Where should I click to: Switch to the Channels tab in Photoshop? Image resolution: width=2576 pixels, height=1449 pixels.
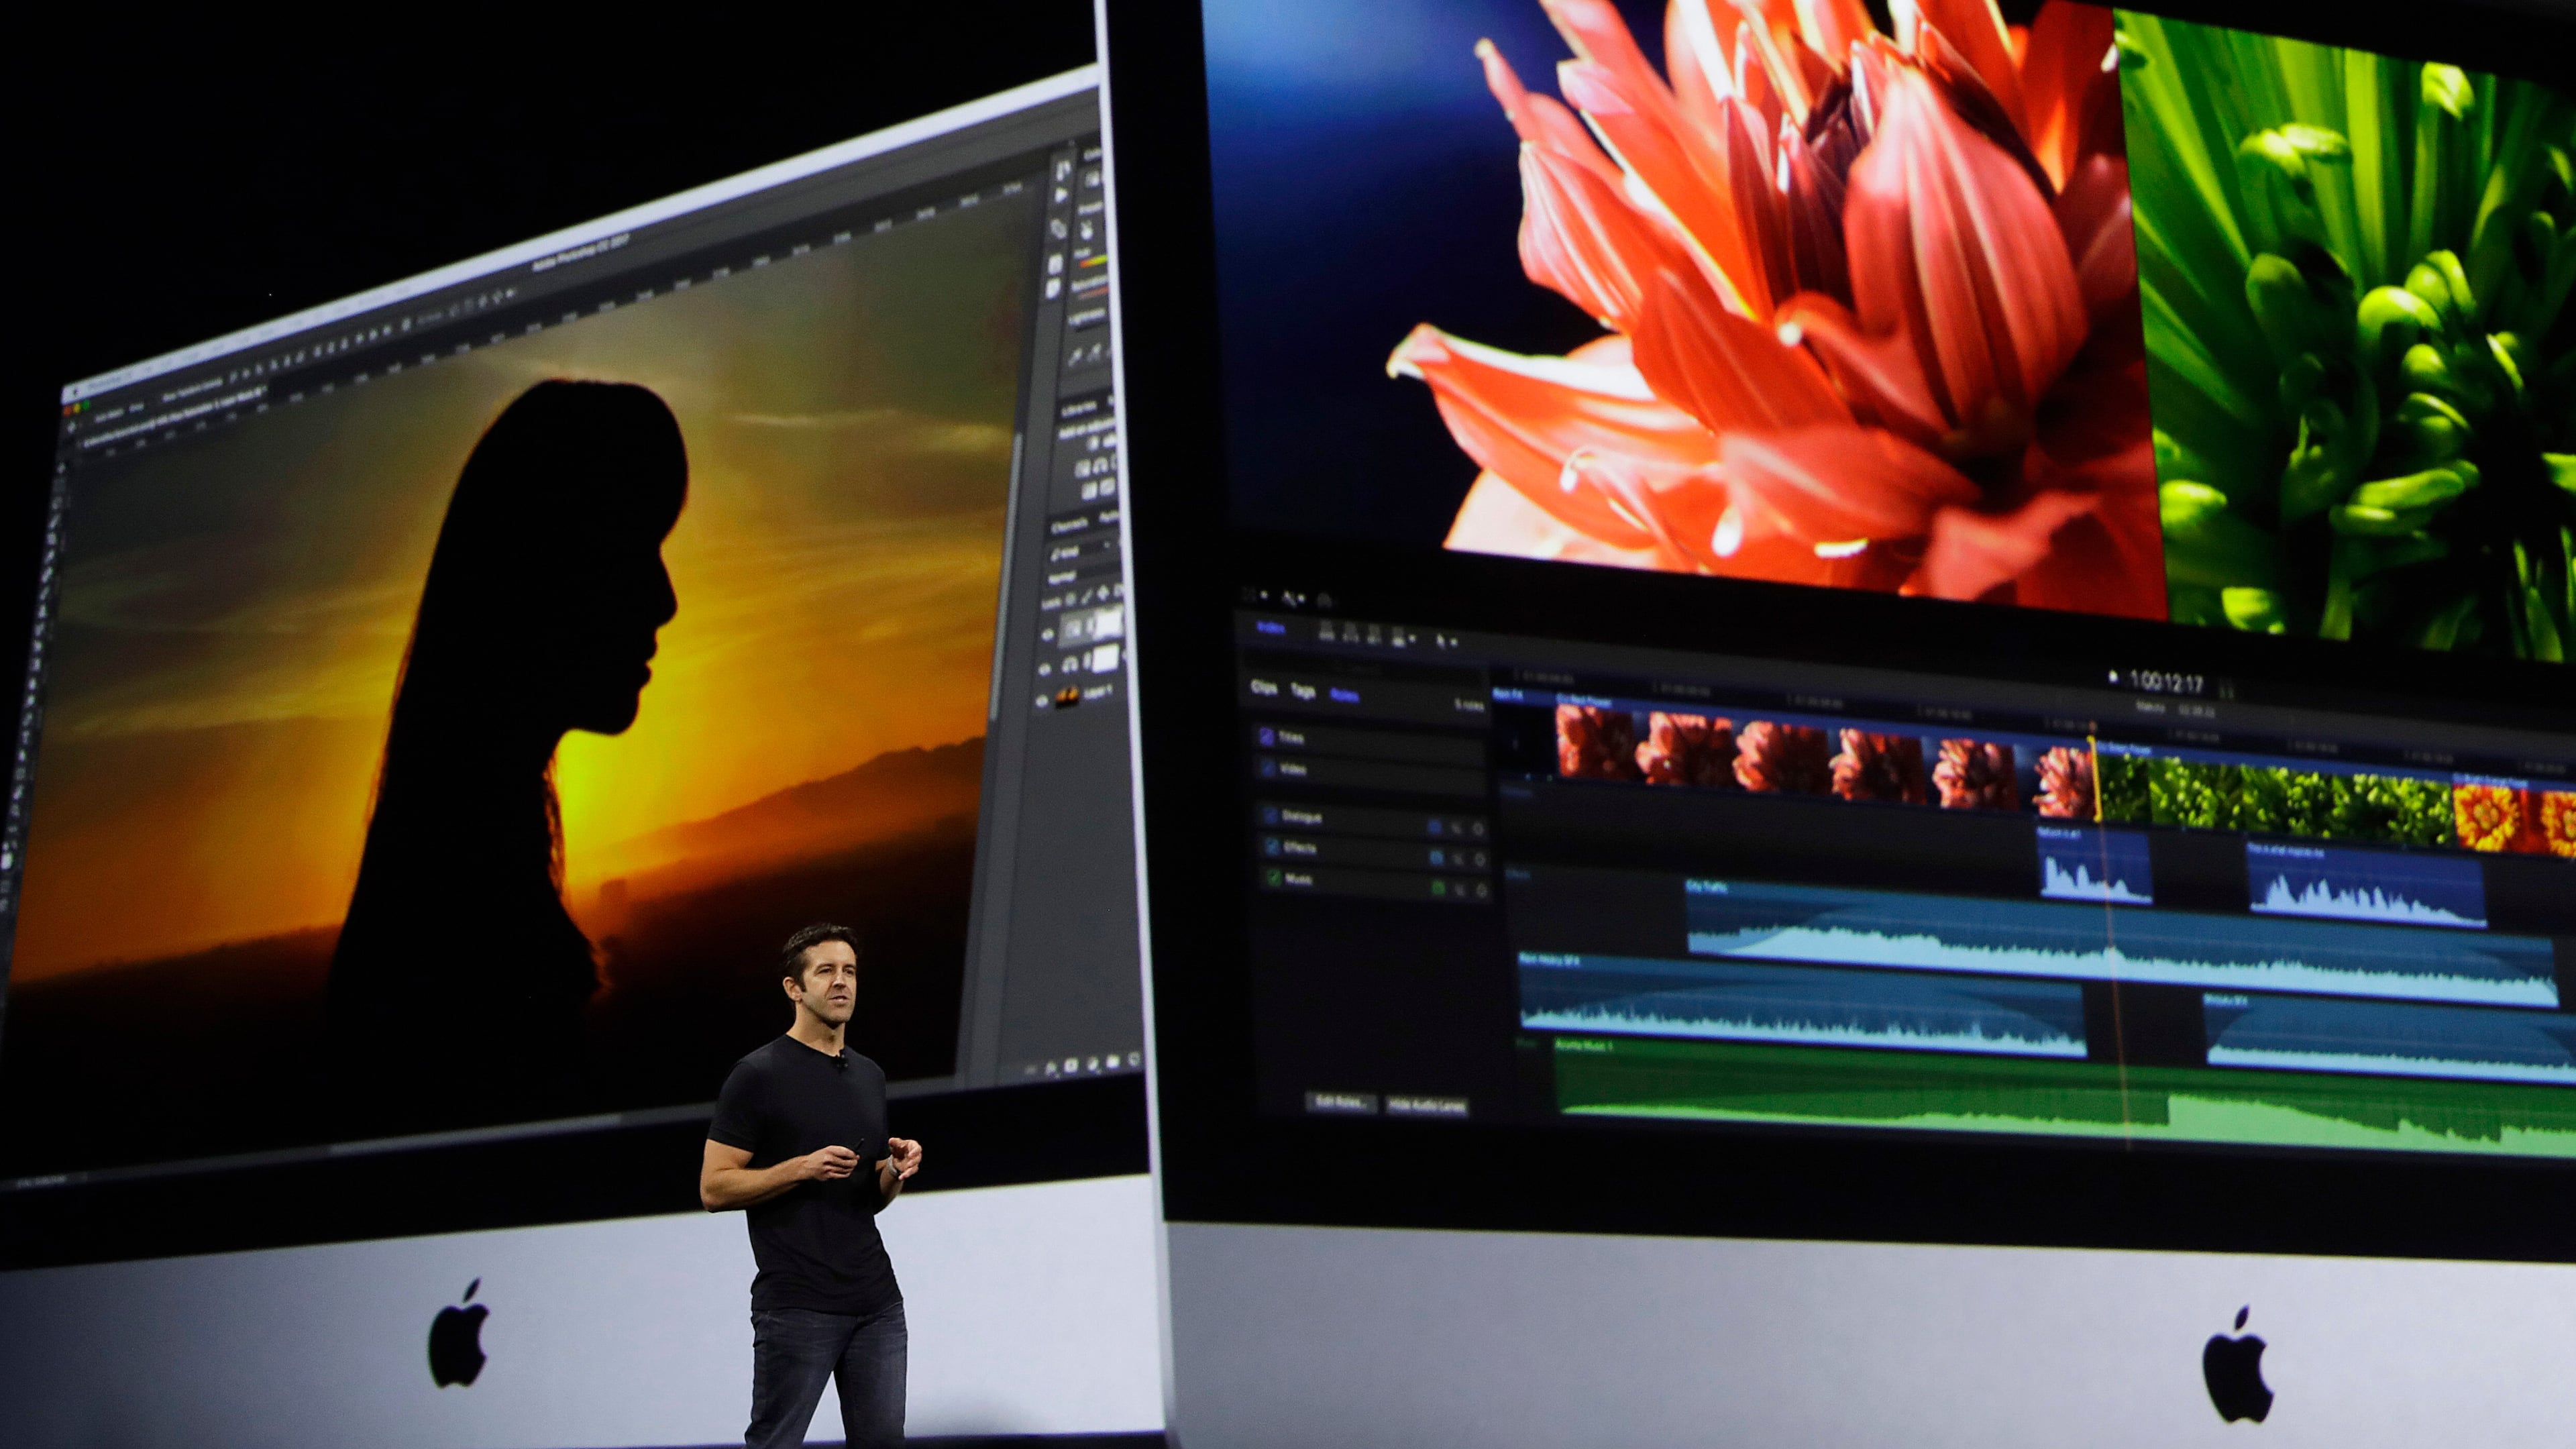[x=1069, y=525]
